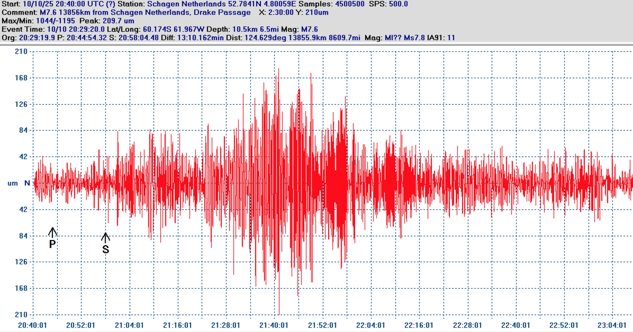Click the 23:04:01 time axis label
Image resolution: width=633 pixels, height=332 pixels.
point(612,325)
